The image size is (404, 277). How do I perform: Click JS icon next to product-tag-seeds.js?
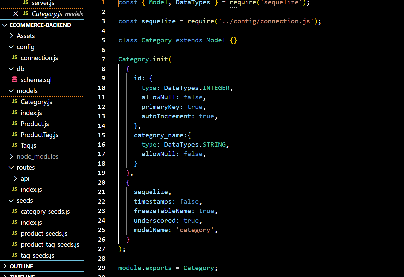point(14,244)
